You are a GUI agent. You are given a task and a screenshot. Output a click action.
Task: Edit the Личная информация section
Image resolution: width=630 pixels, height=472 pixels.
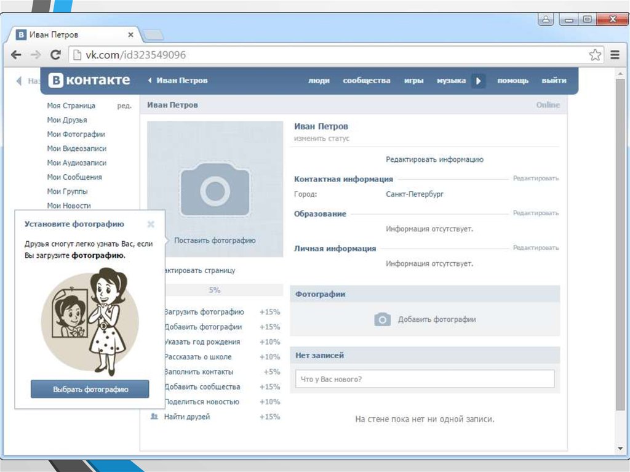pos(536,247)
